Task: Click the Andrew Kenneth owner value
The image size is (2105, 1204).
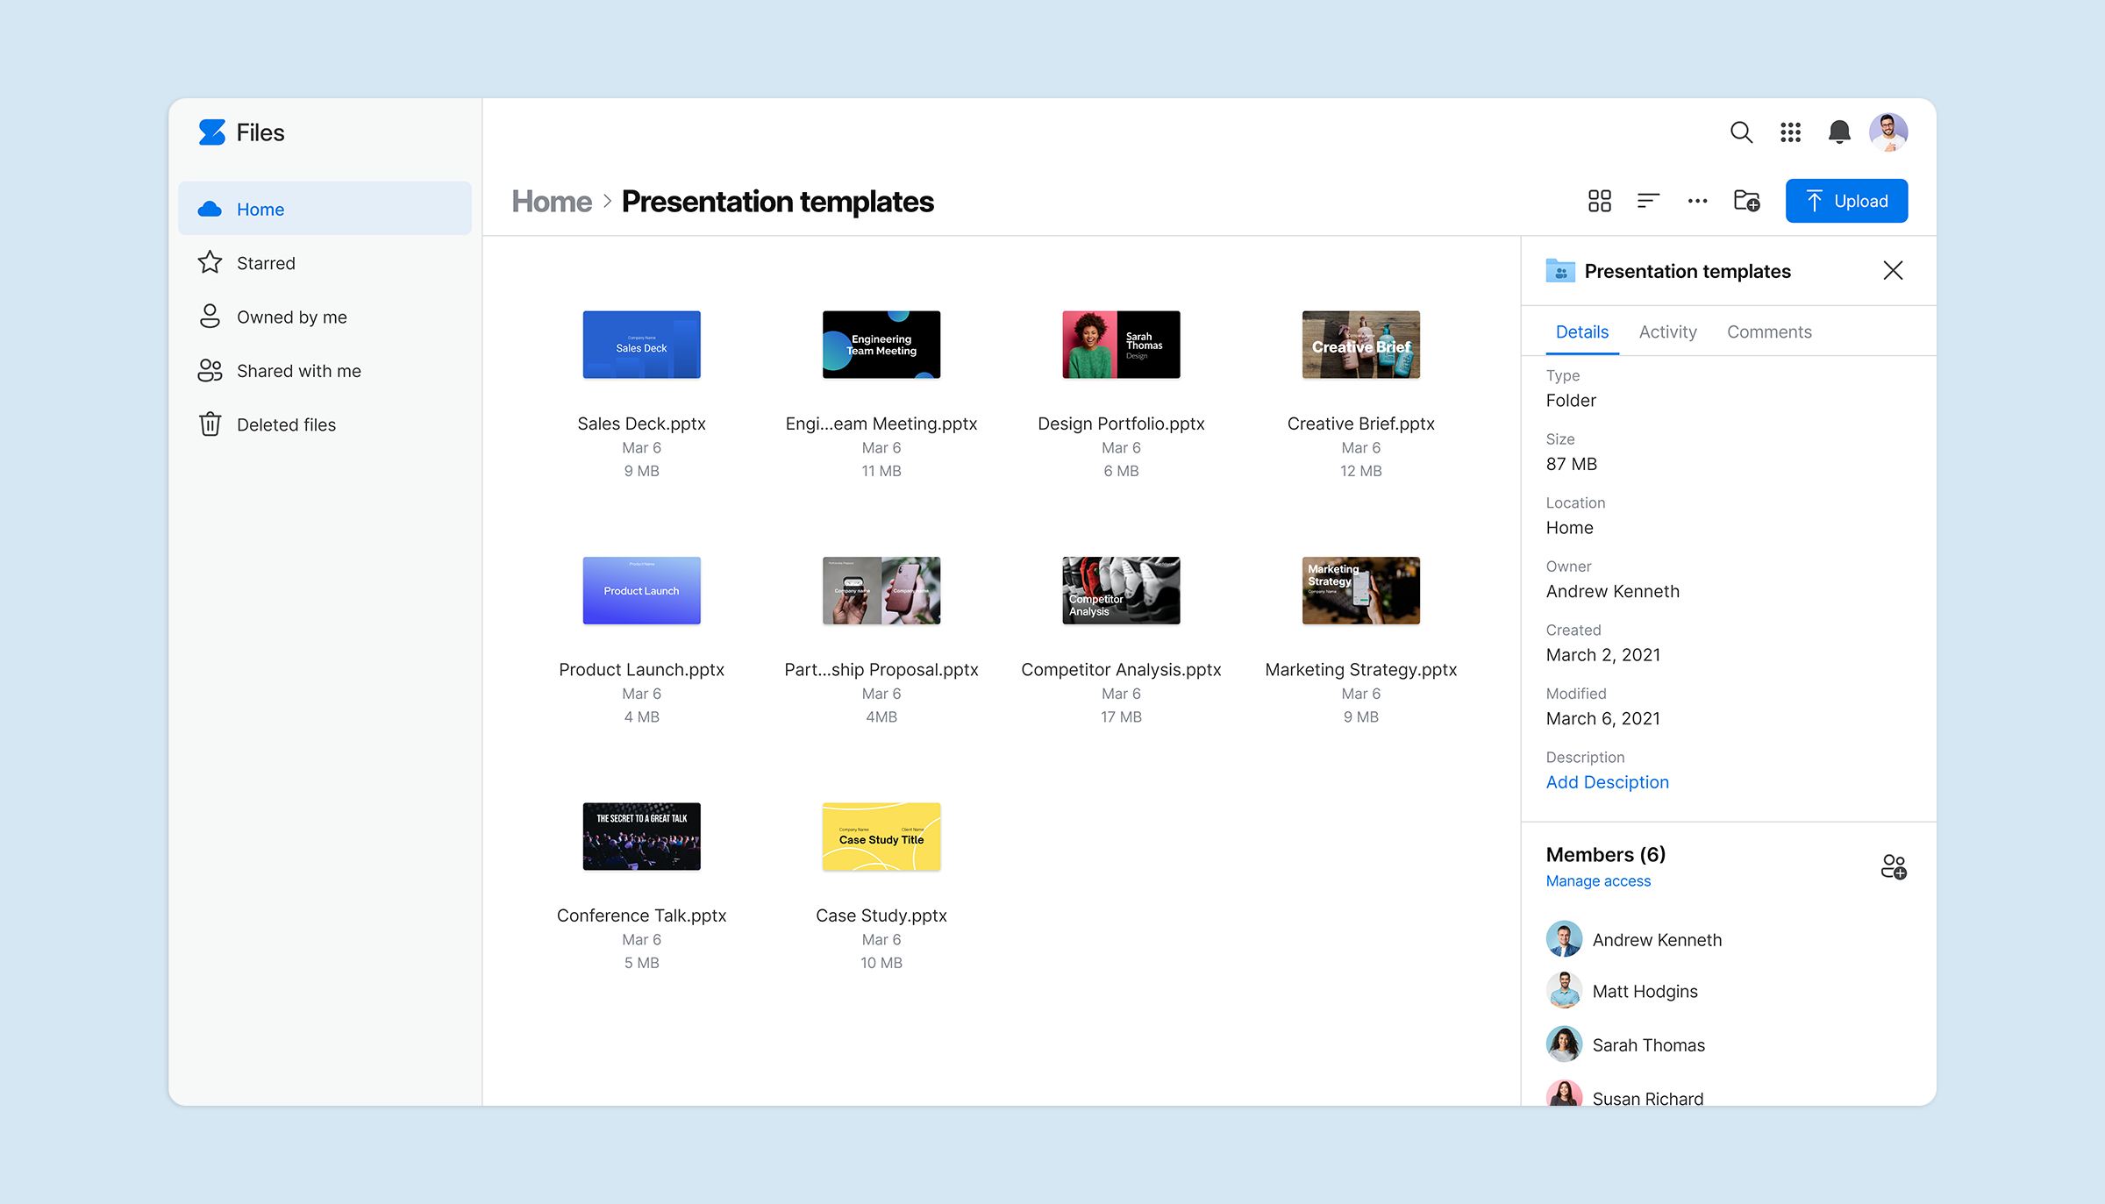Action: click(1612, 591)
